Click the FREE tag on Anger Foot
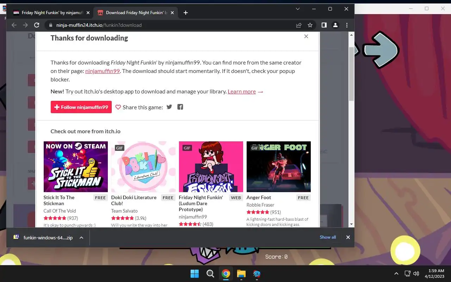 tap(303, 198)
